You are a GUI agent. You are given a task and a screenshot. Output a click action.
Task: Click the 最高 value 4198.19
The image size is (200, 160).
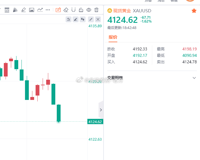[189, 49]
